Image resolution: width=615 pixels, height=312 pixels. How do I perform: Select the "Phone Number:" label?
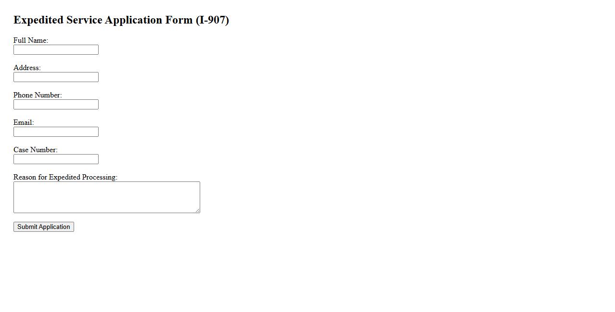point(38,95)
